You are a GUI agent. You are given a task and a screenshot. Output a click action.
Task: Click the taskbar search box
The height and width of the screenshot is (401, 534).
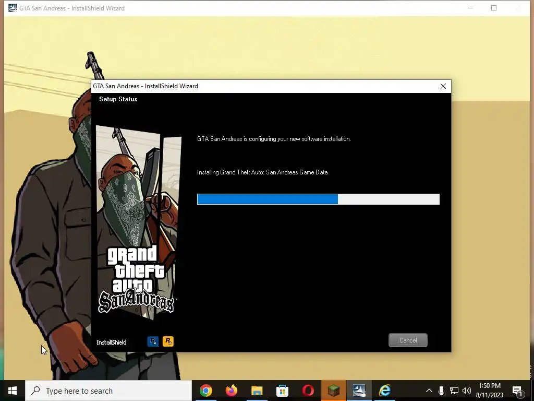click(108, 391)
